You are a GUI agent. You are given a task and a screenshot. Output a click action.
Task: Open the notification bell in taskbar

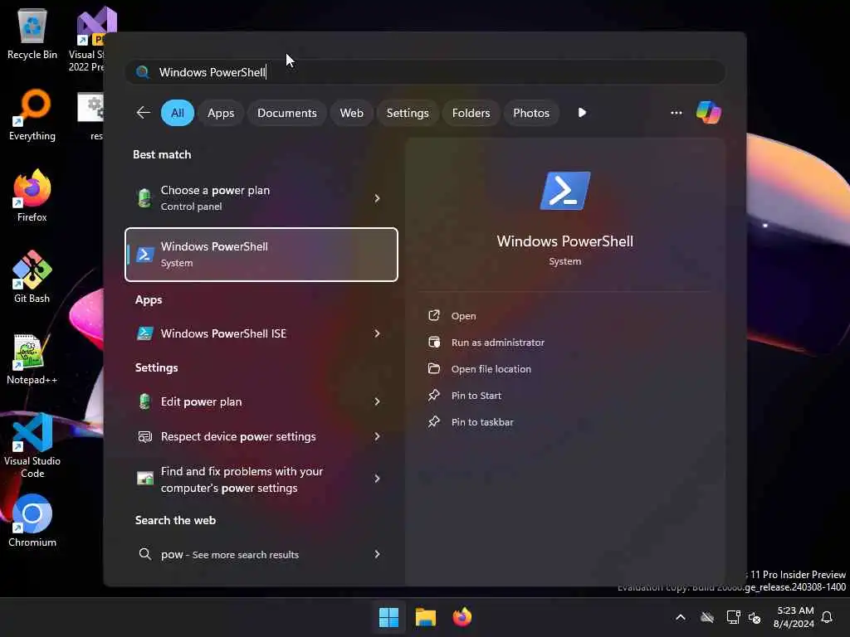[827, 617]
